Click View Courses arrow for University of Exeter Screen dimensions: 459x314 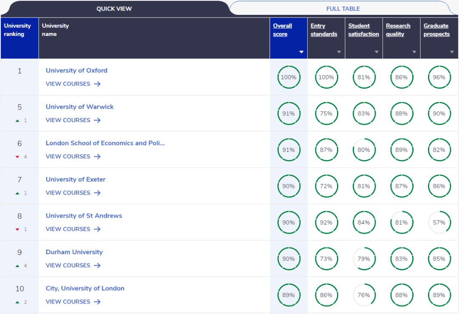click(97, 193)
